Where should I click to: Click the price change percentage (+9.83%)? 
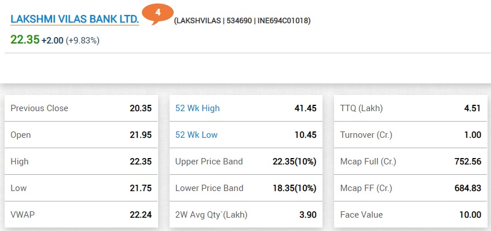point(82,41)
